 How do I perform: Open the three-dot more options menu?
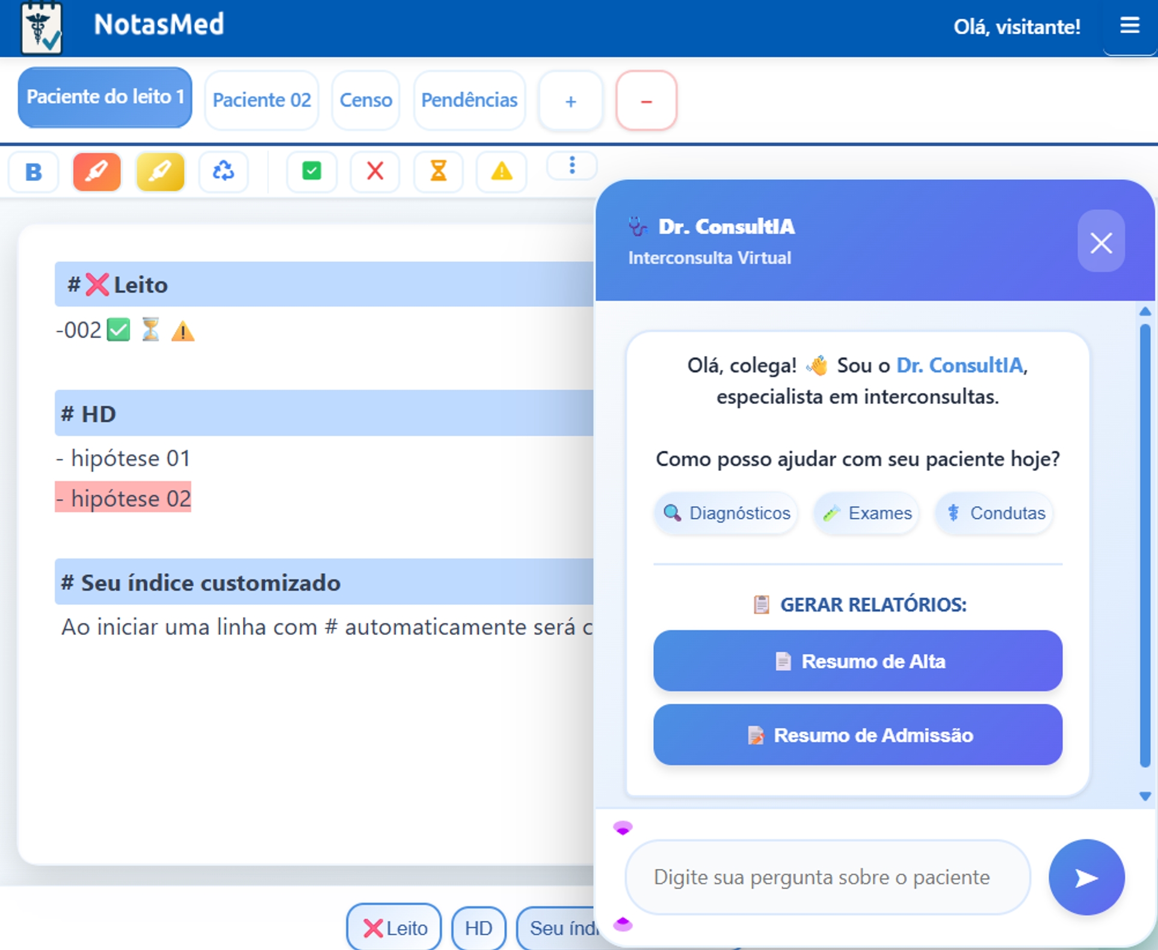[x=571, y=165]
